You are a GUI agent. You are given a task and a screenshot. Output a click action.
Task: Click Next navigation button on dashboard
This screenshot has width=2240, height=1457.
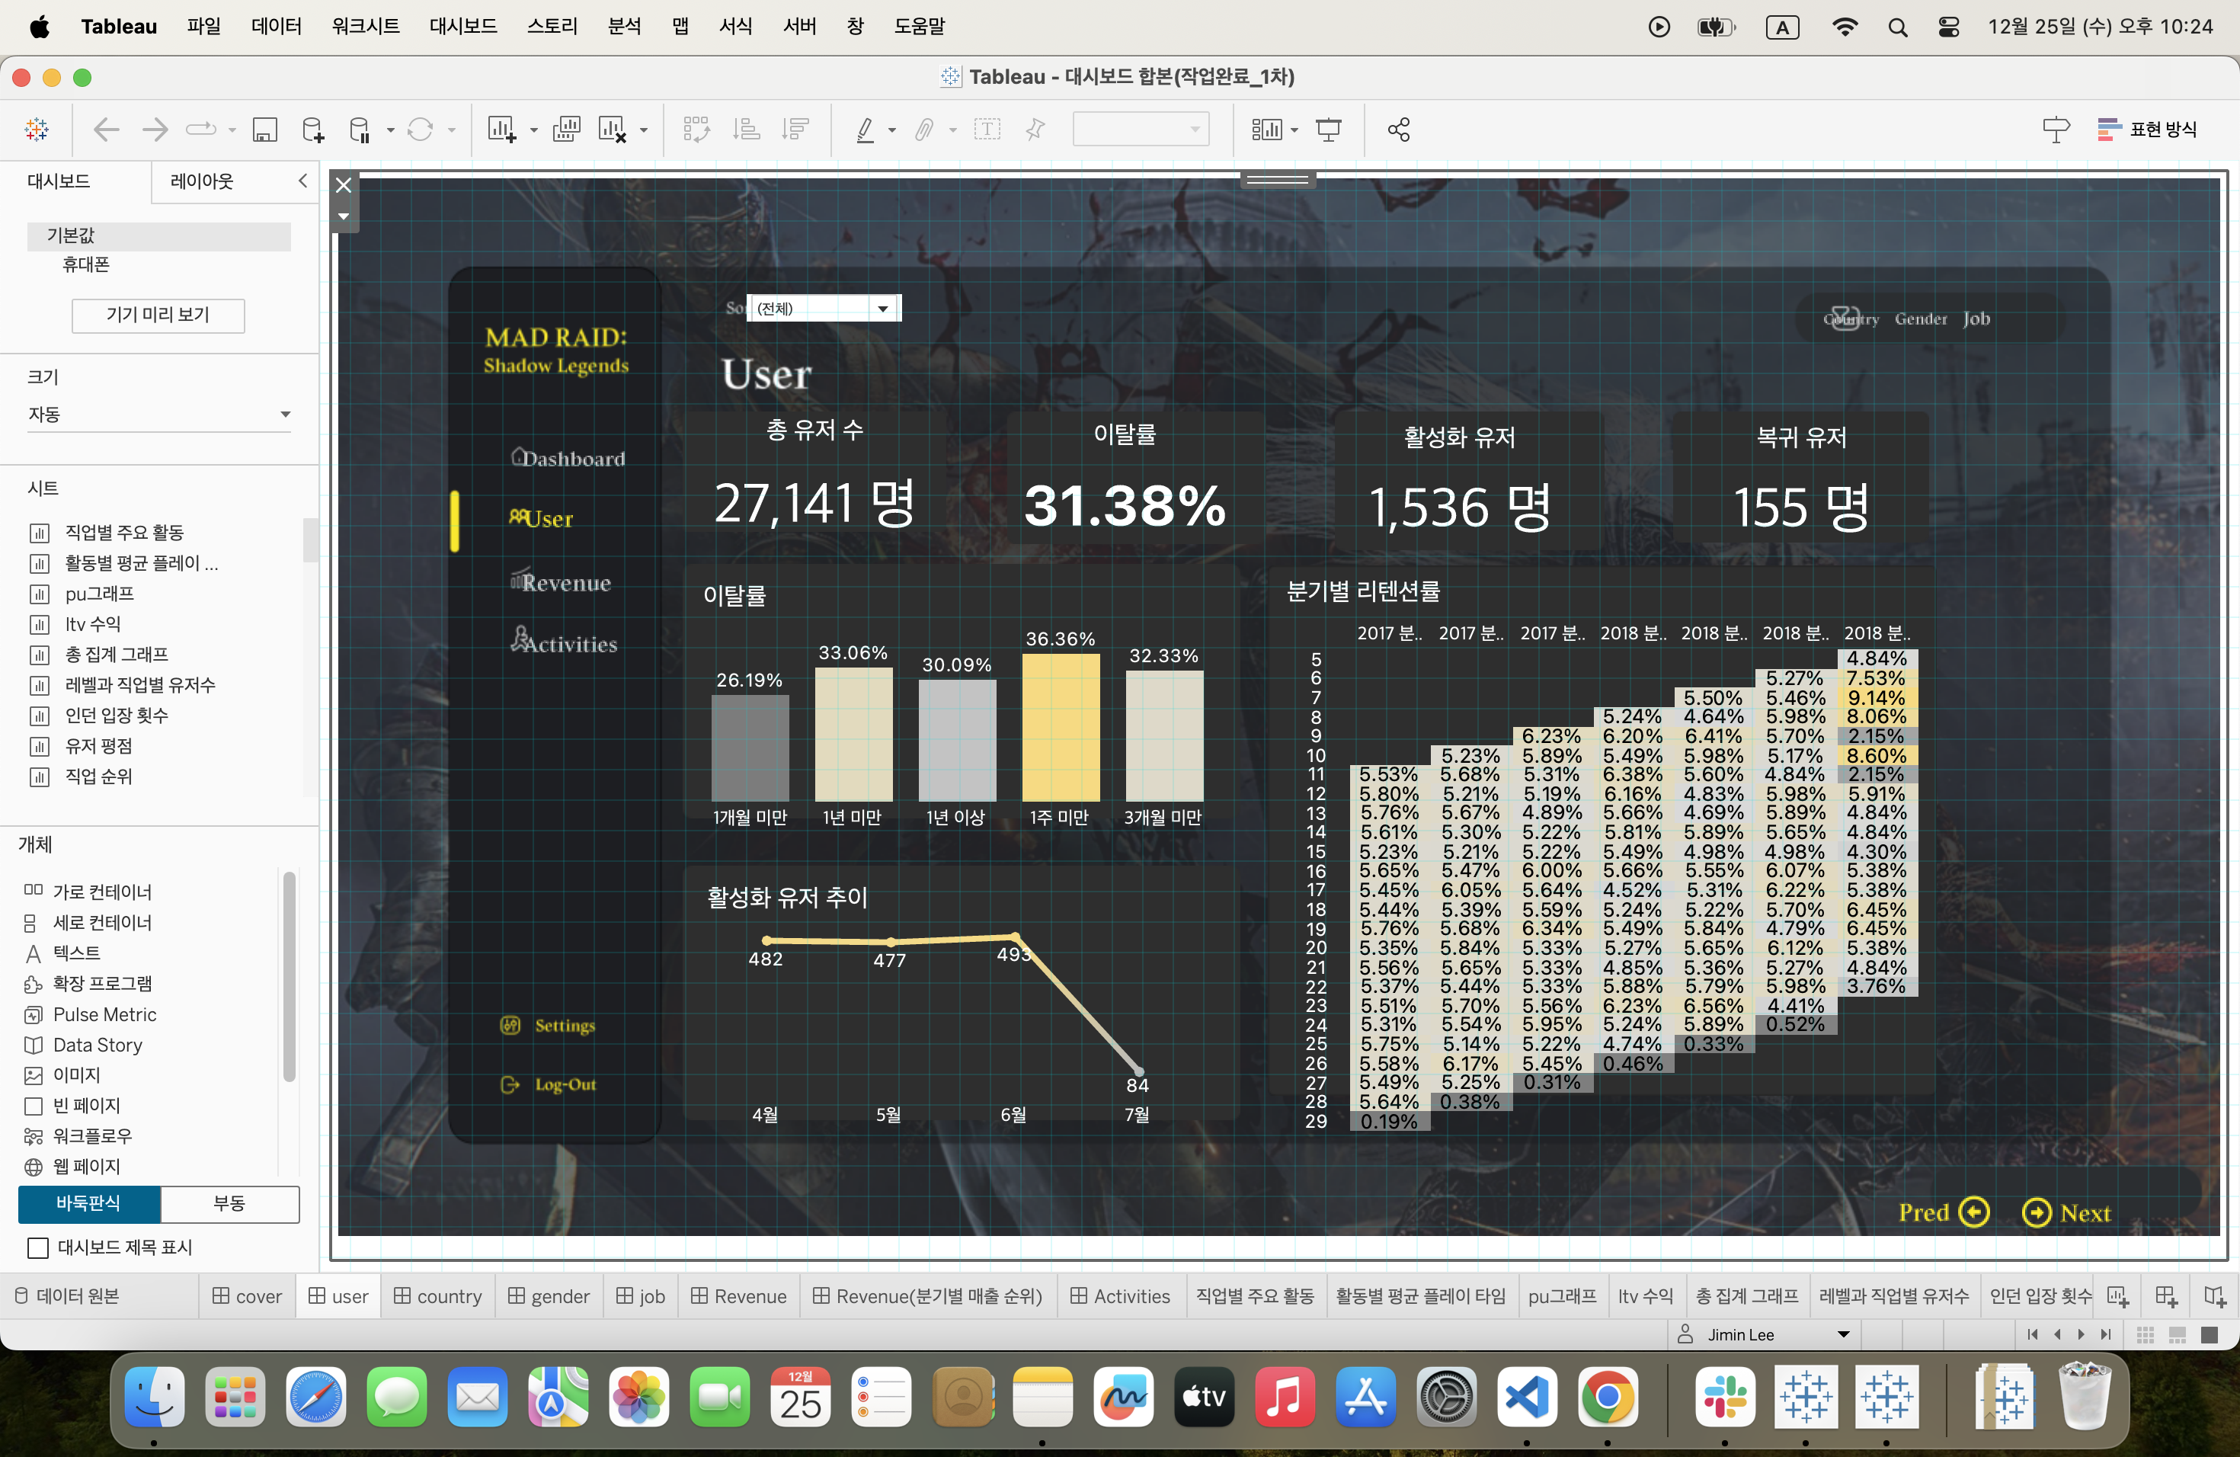coord(2067,1213)
